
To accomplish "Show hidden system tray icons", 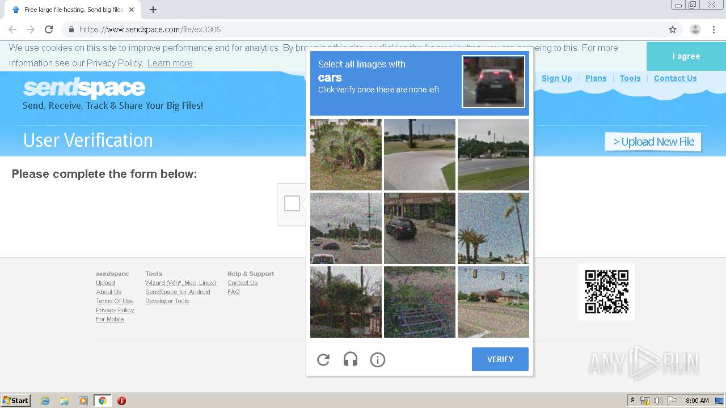I will tap(632, 401).
